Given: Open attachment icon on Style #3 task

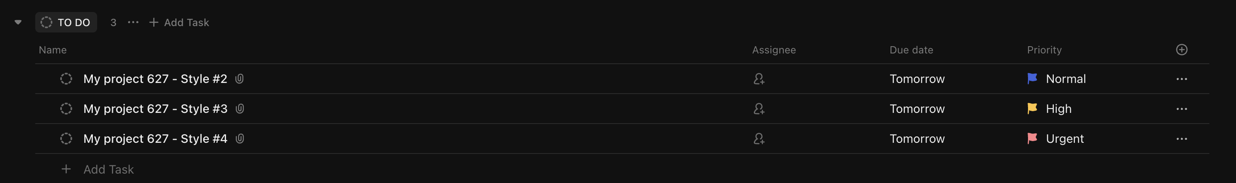Looking at the screenshot, I should [240, 109].
